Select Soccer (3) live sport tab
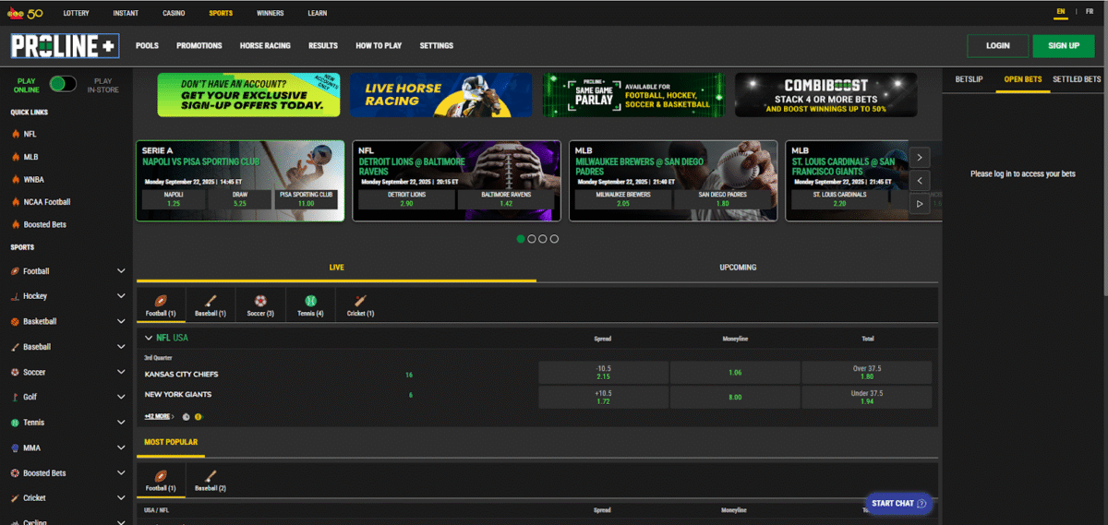Image resolution: width=1108 pixels, height=525 pixels. pyautogui.click(x=260, y=304)
